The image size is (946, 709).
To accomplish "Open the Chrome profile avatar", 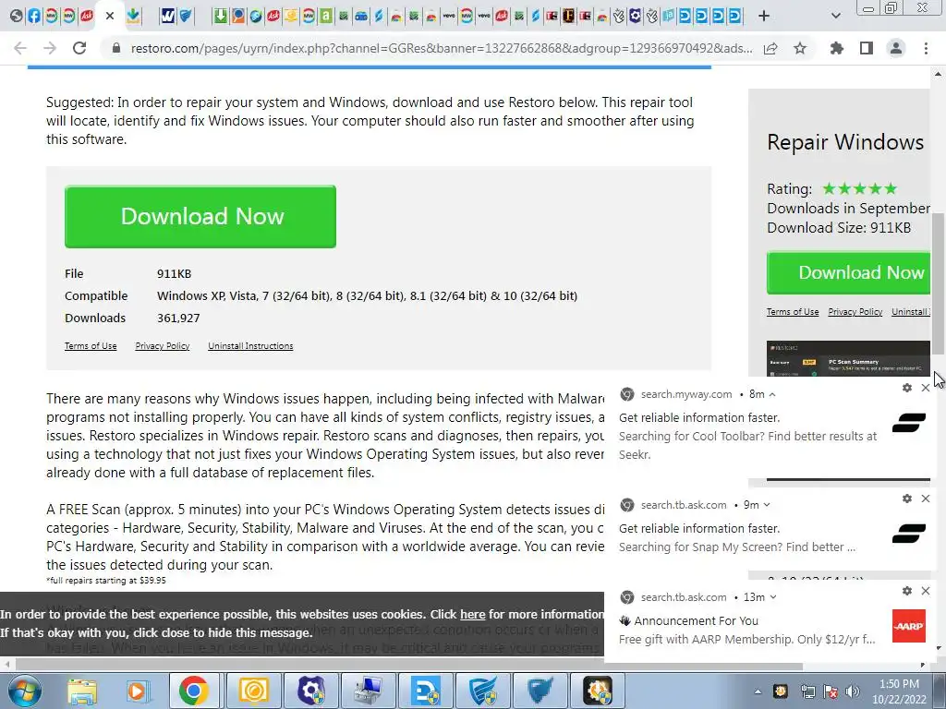I will [x=896, y=48].
